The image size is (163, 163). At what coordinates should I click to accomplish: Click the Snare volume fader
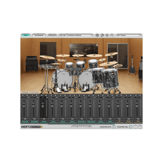[x=43, y=105]
